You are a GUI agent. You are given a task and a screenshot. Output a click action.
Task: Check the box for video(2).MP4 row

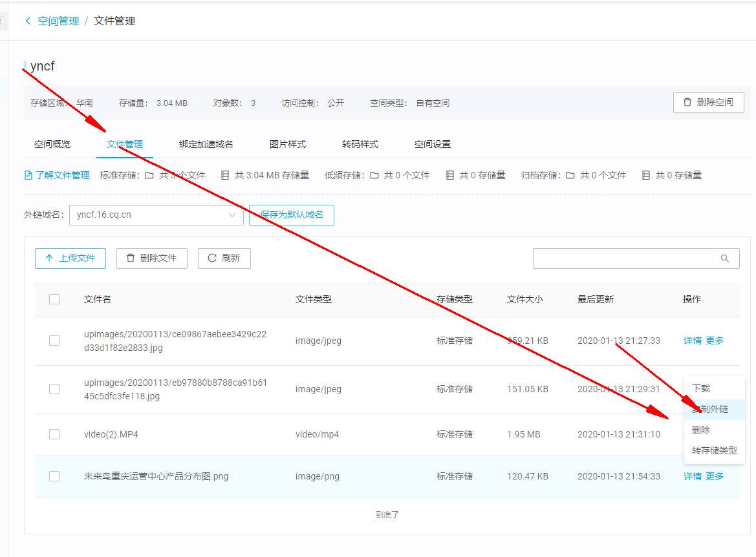coord(54,434)
